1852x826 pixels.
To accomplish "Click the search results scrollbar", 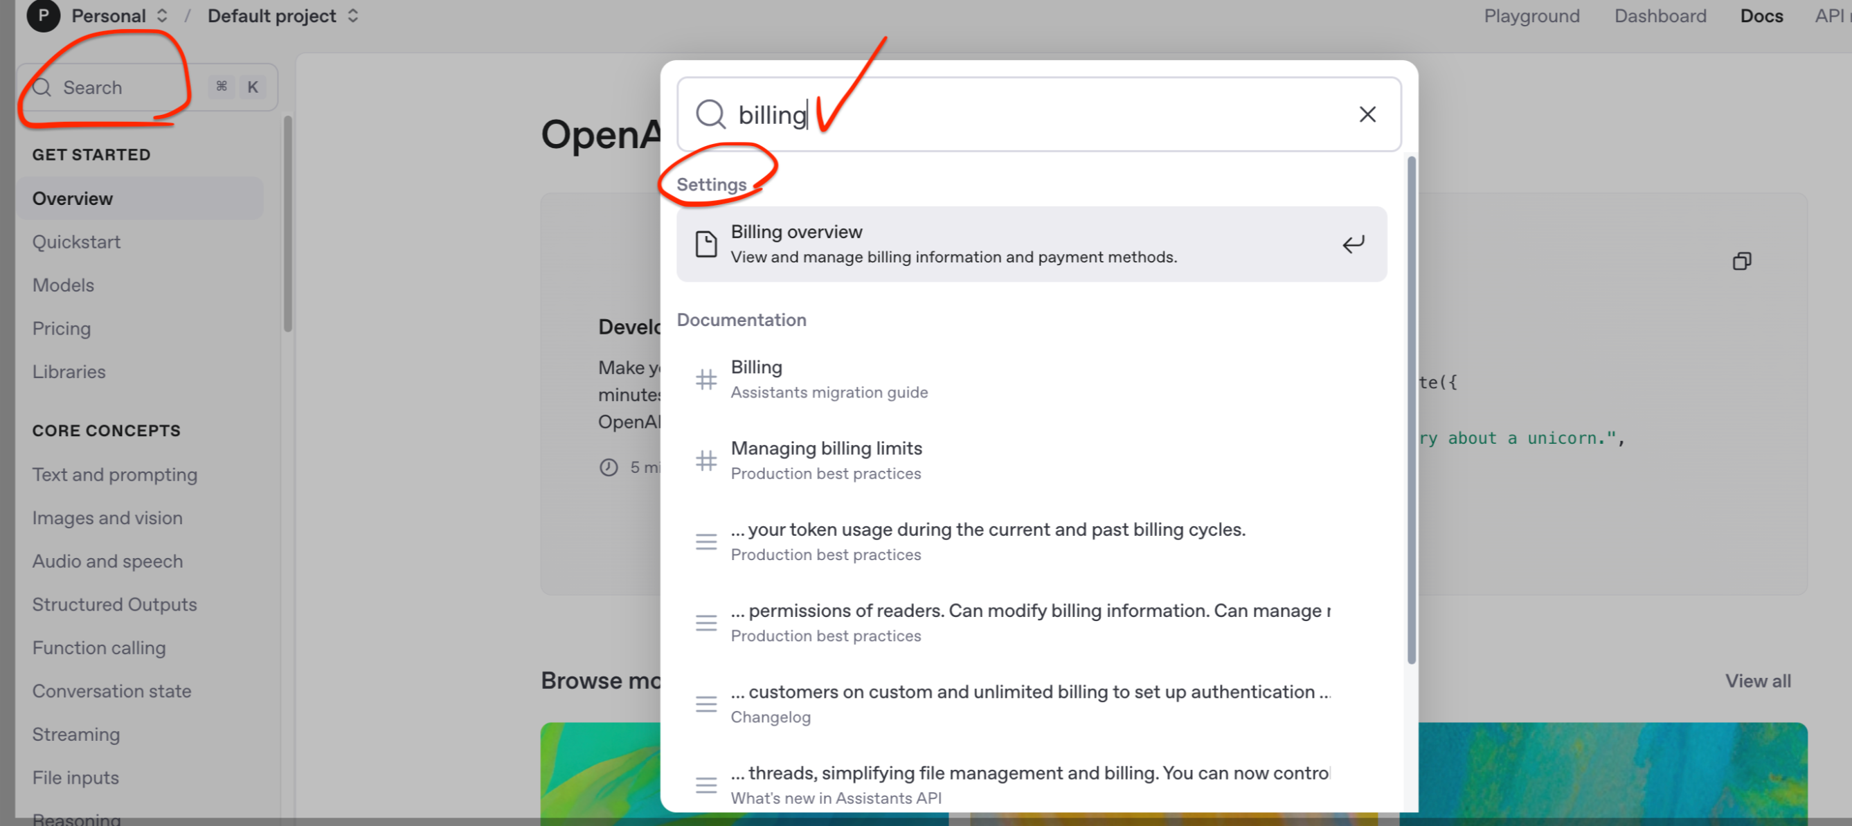I will (x=1410, y=410).
